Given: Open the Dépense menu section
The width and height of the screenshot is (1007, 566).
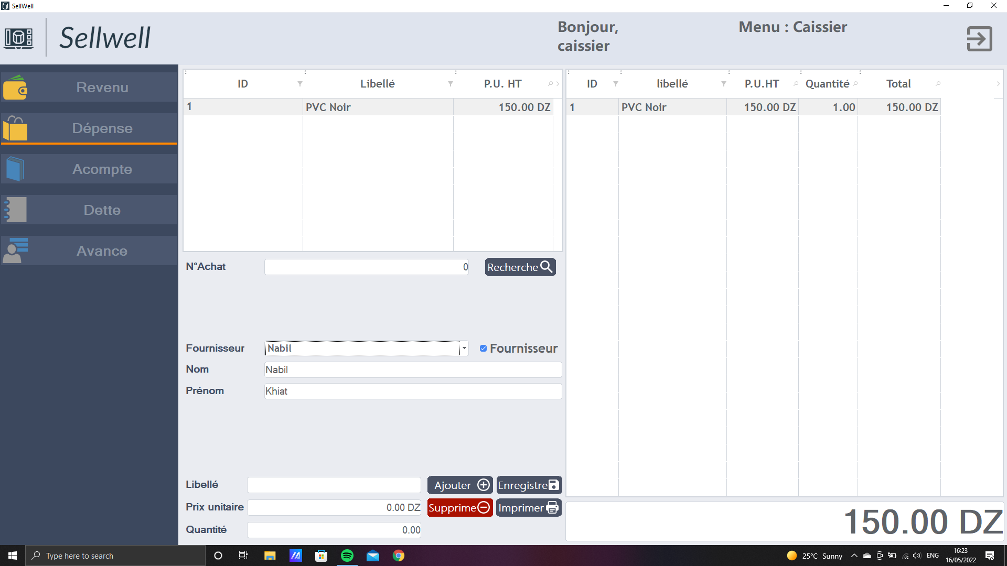Looking at the screenshot, I should point(89,128).
